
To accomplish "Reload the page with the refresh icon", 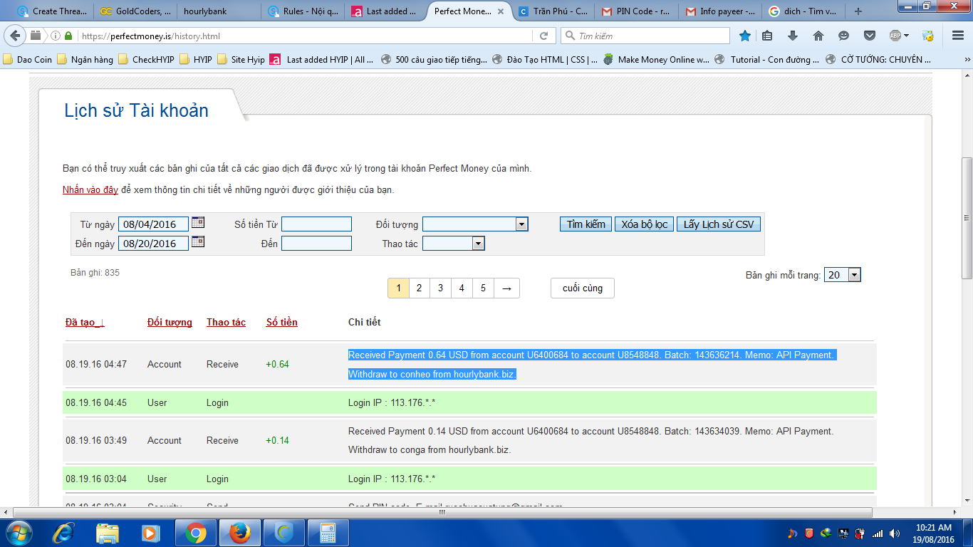I will pos(543,36).
